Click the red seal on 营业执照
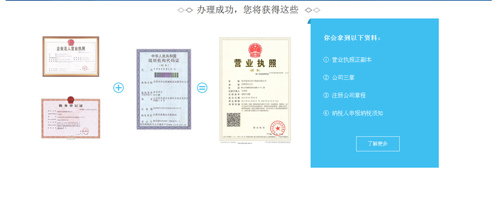Image resolution: width=497 pixels, height=217 pixels. tap(278, 128)
